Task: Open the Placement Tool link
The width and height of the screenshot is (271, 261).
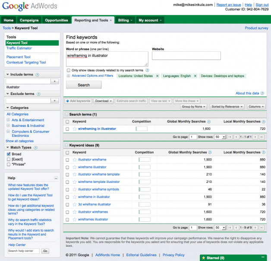Action: [18, 57]
